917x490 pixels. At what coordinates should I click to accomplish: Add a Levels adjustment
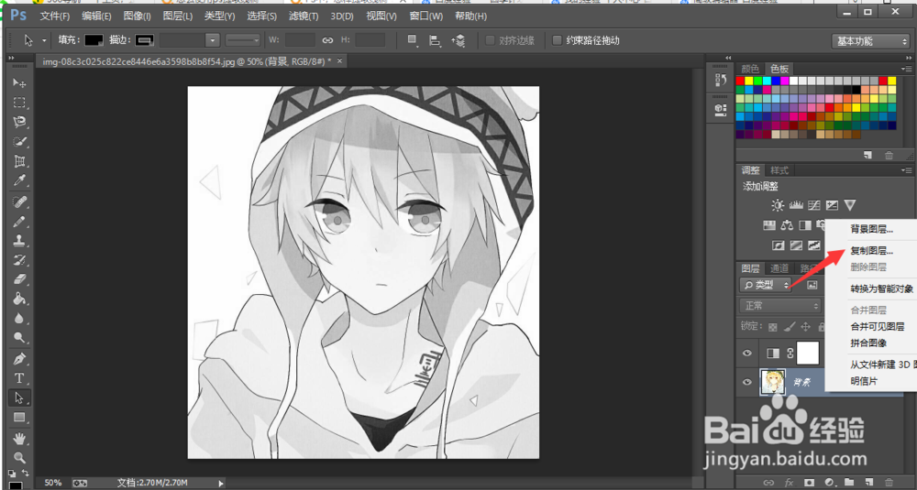pos(796,205)
